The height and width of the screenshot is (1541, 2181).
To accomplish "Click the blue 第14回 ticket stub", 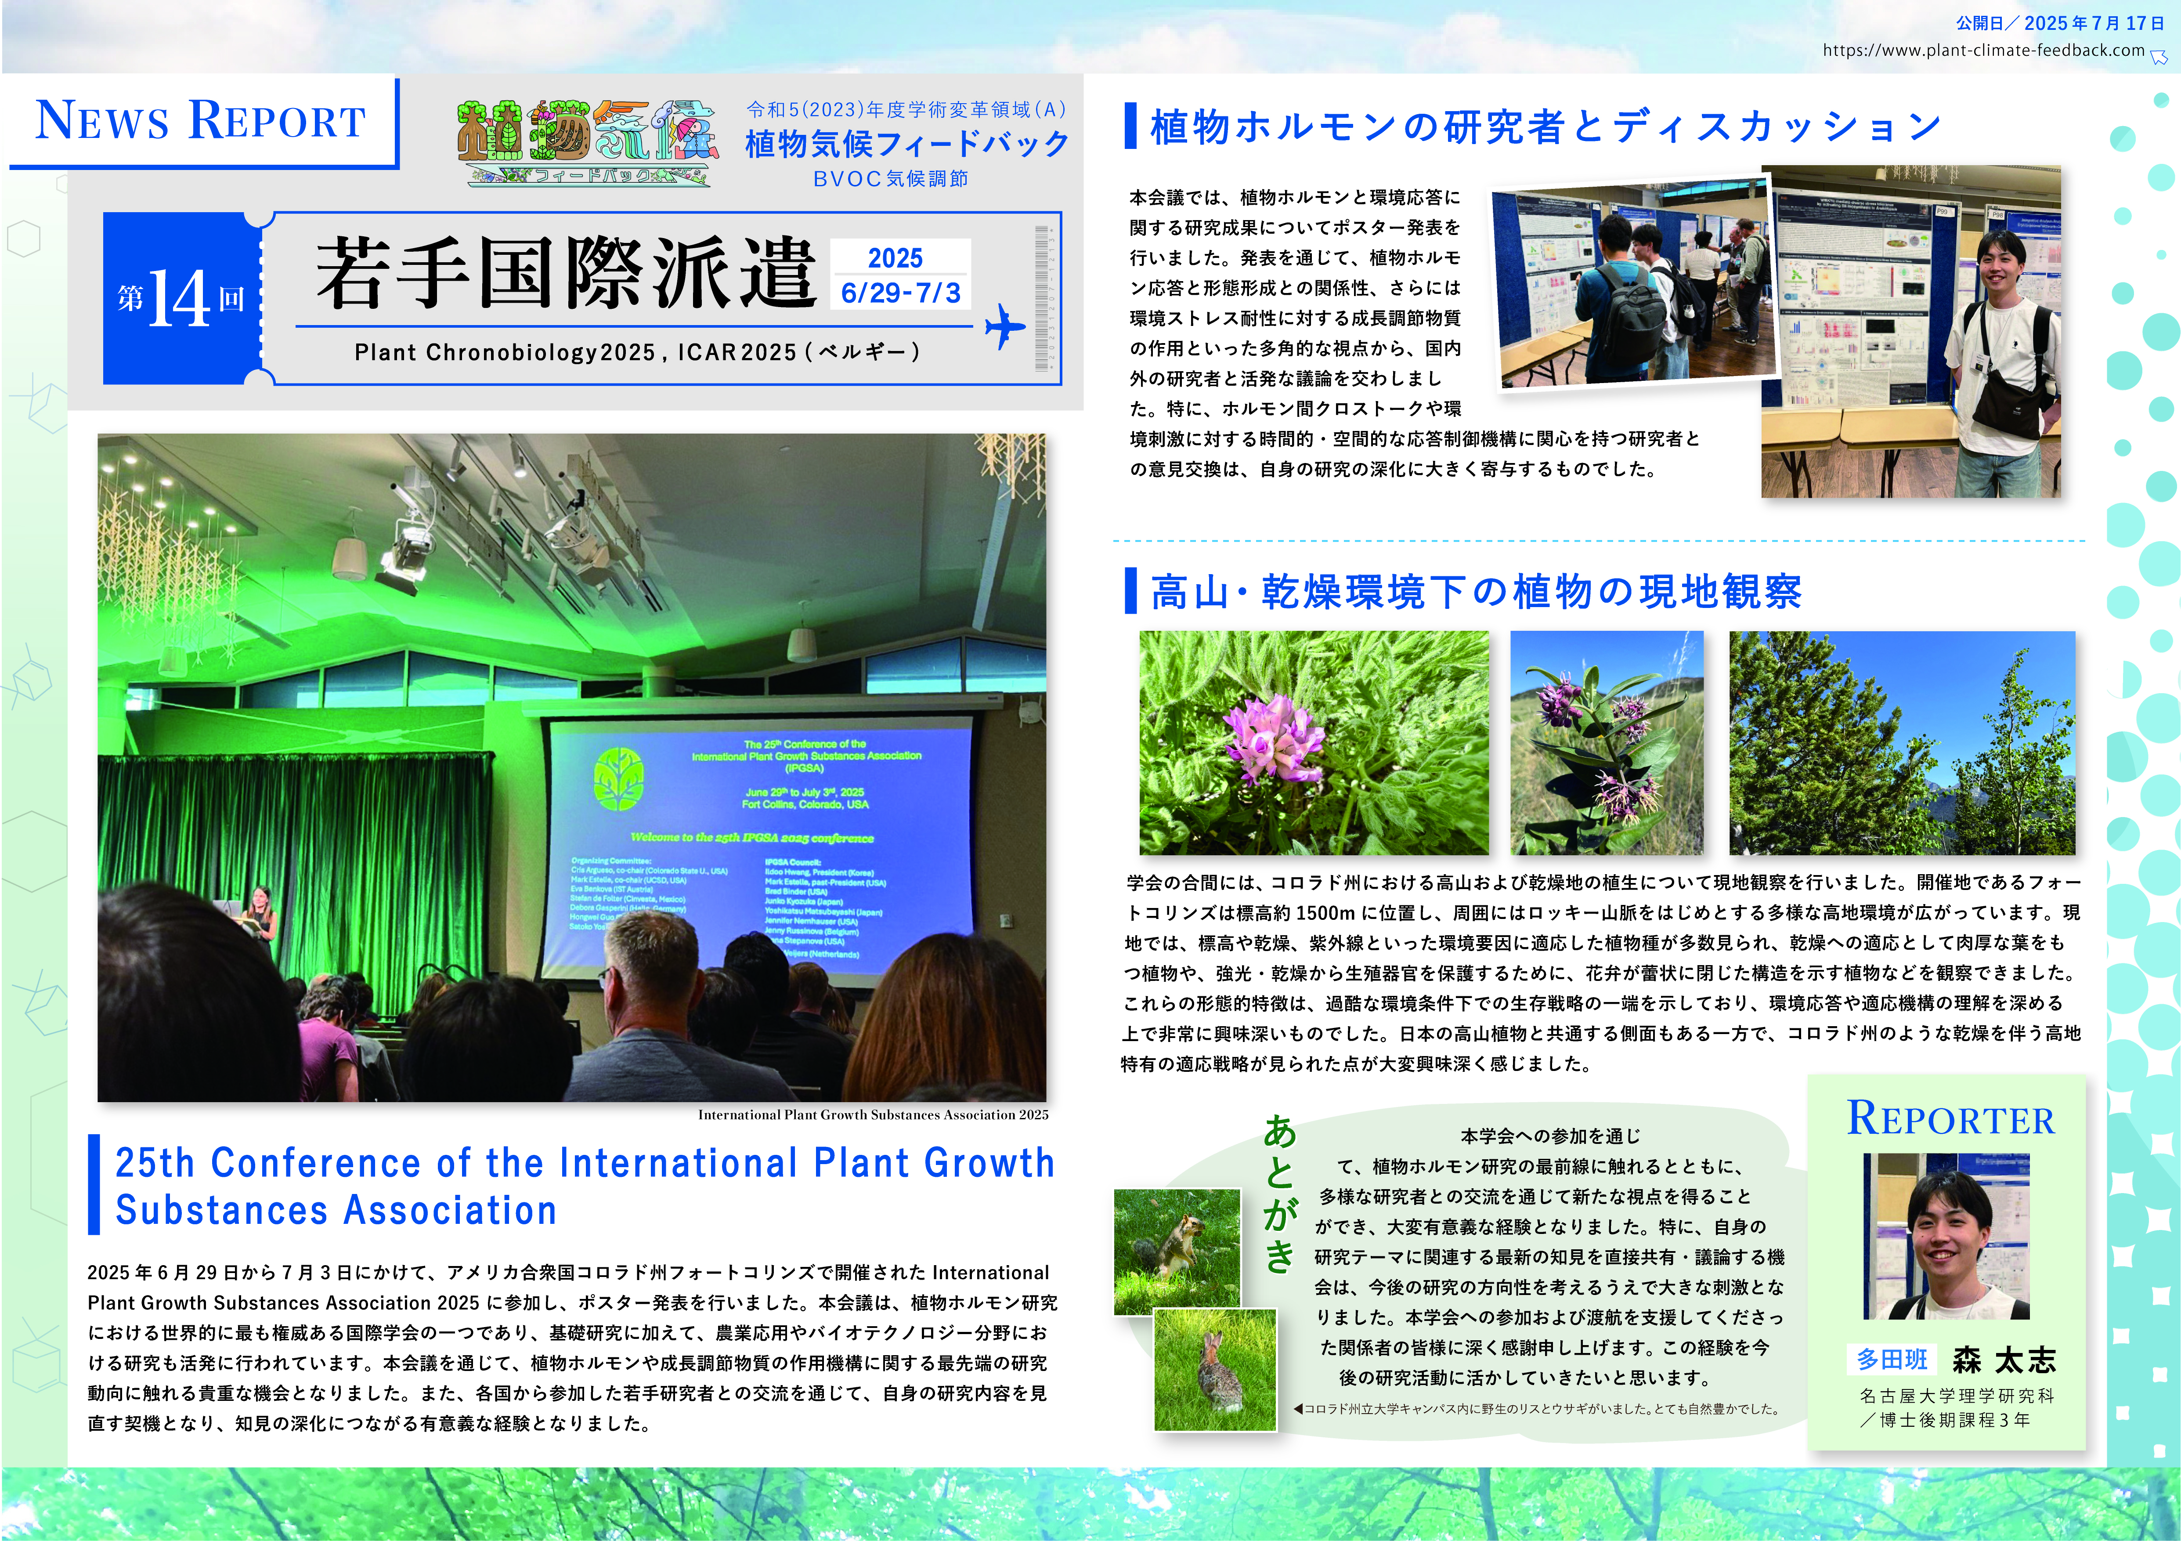I will (181, 298).
